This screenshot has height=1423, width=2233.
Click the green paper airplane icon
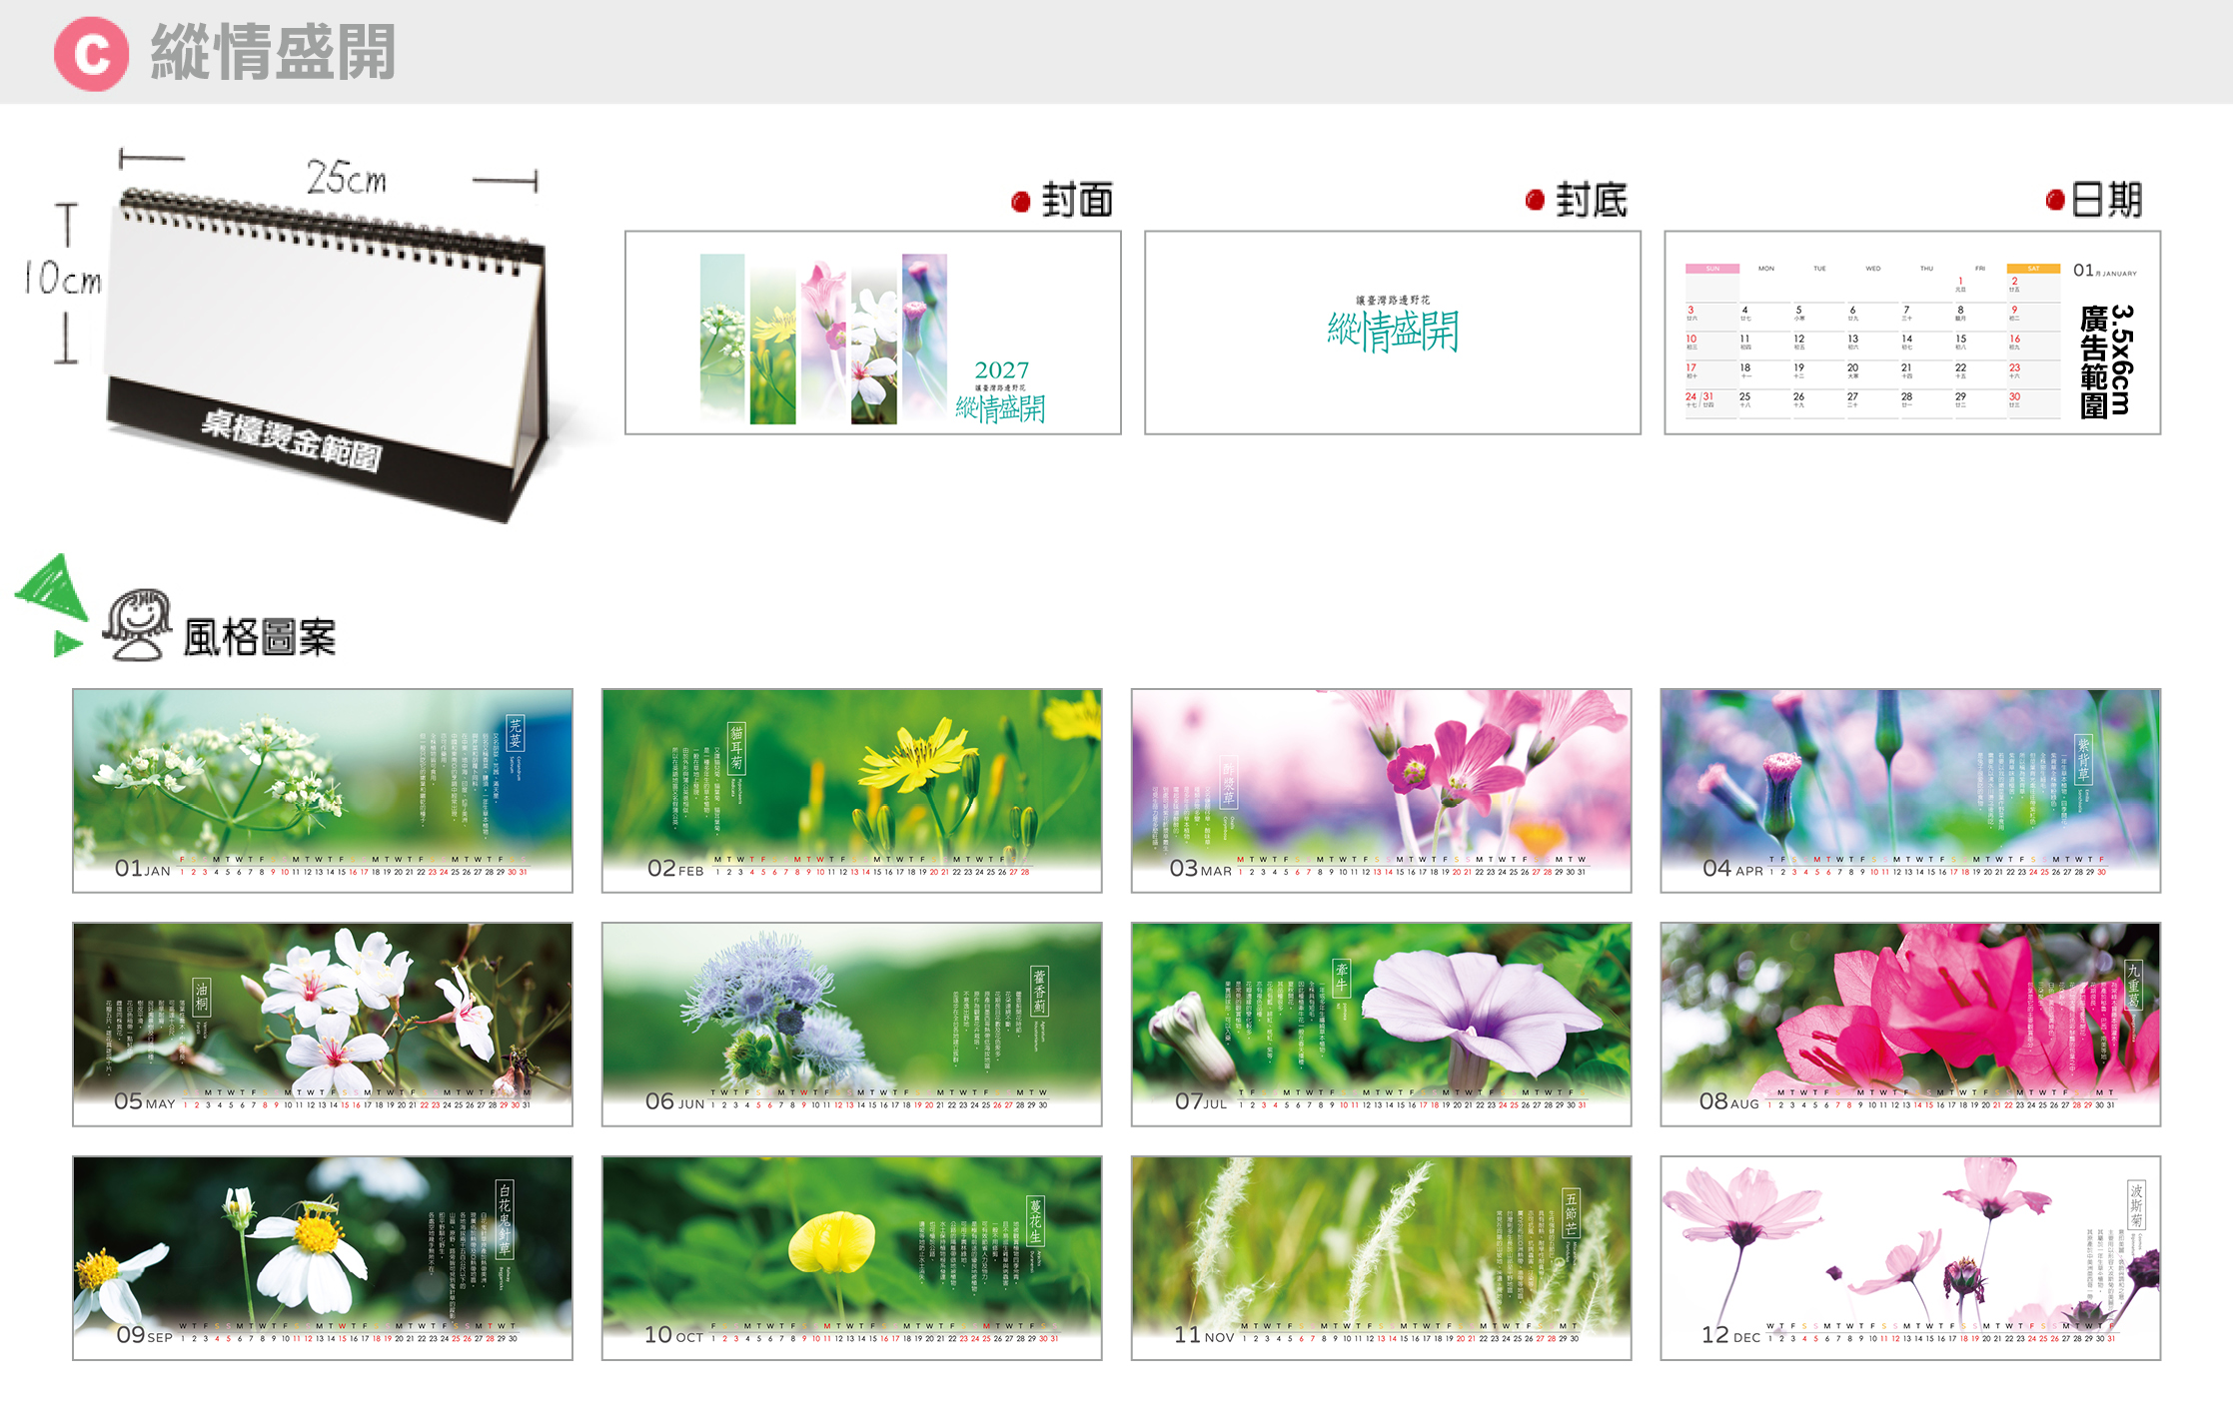[x=52, y=604]
